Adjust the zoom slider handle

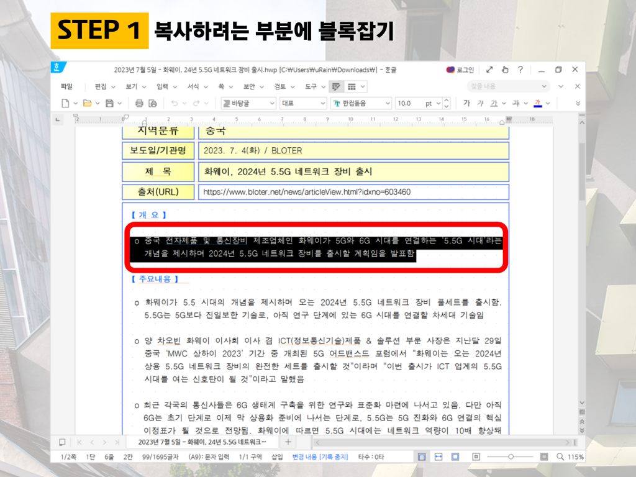pos(511,457)
